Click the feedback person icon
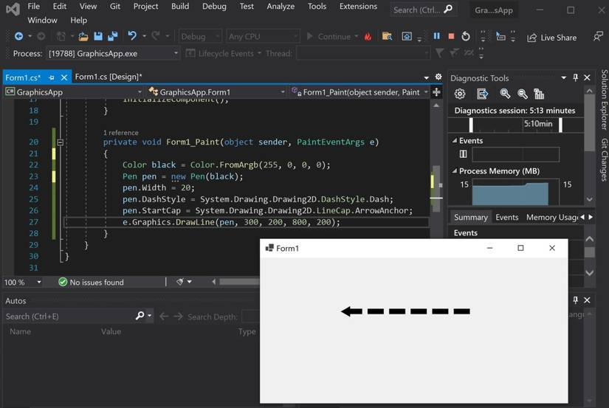The width and height of the screenshot is (609, 408). click(x=598, y=36)
